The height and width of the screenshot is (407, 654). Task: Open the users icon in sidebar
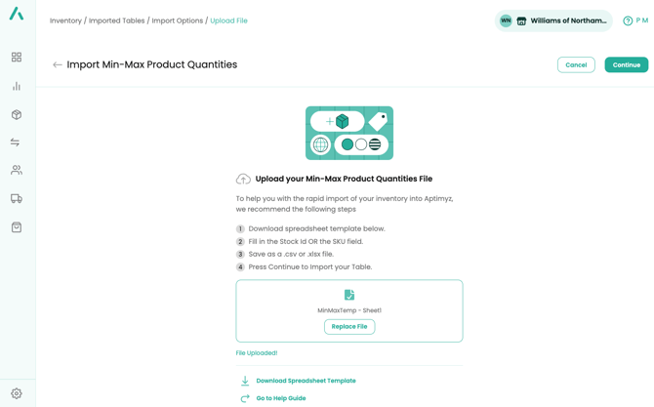(17, 170)
